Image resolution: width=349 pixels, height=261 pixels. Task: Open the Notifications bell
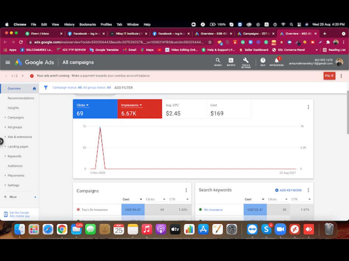277,62
